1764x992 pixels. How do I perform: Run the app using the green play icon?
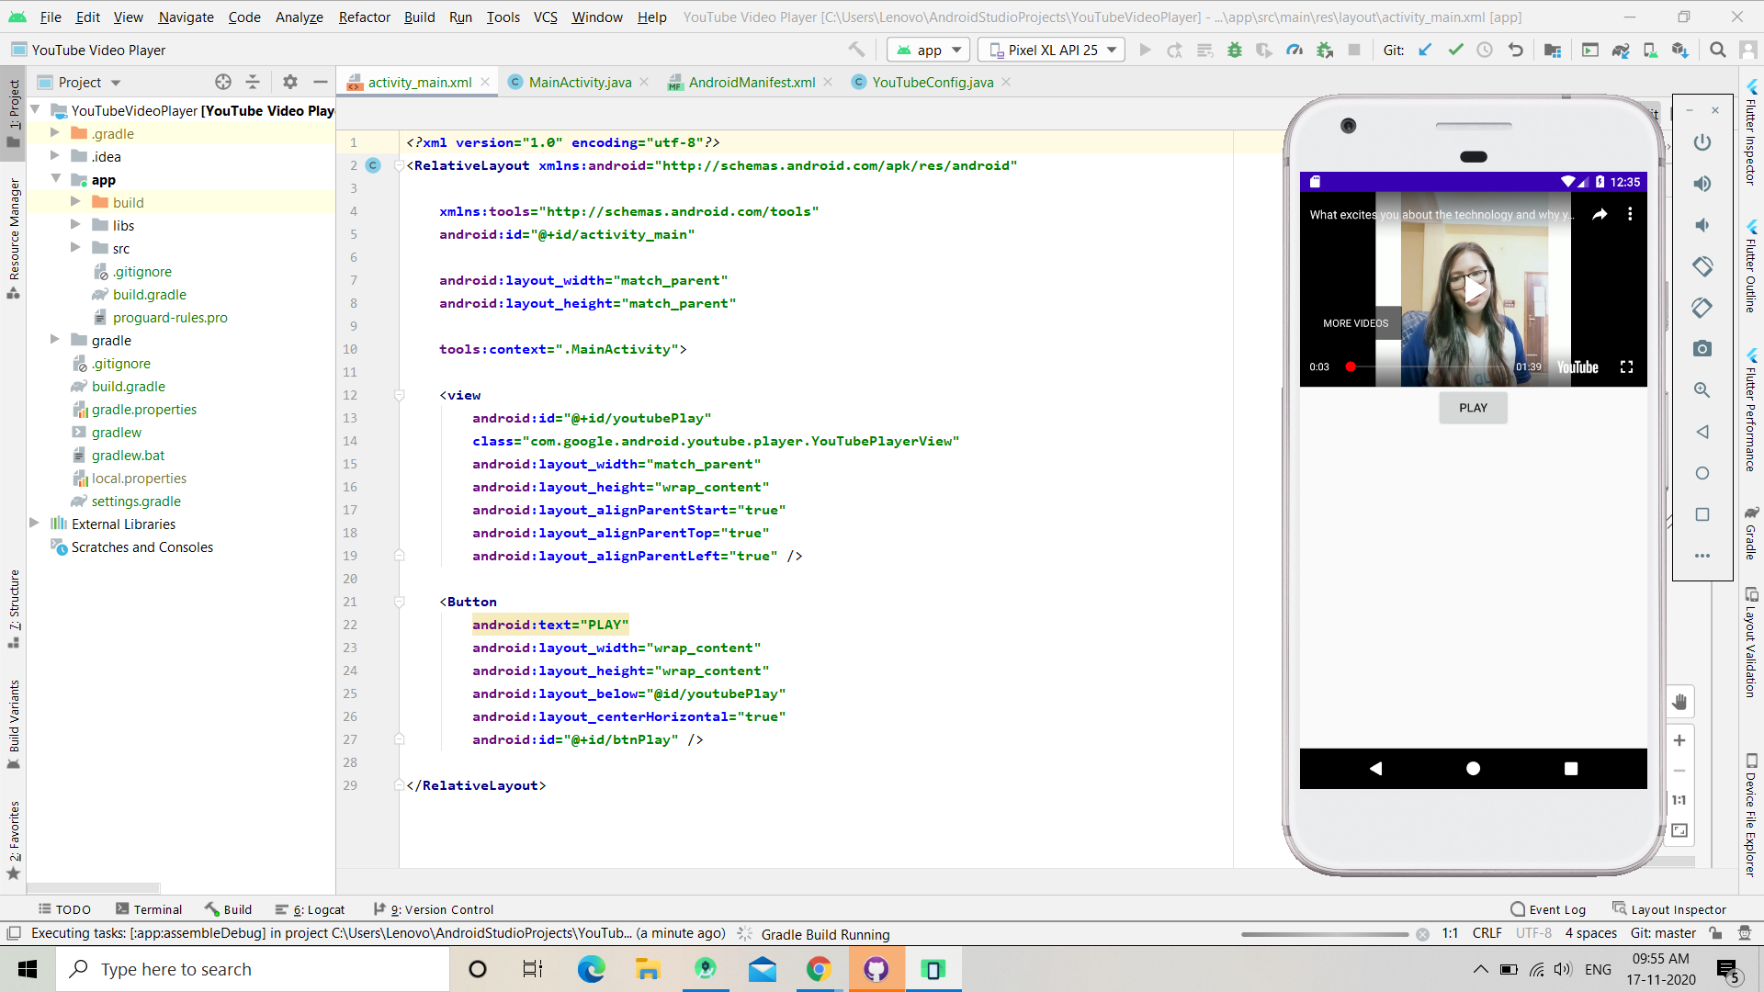pos(1145,50)
